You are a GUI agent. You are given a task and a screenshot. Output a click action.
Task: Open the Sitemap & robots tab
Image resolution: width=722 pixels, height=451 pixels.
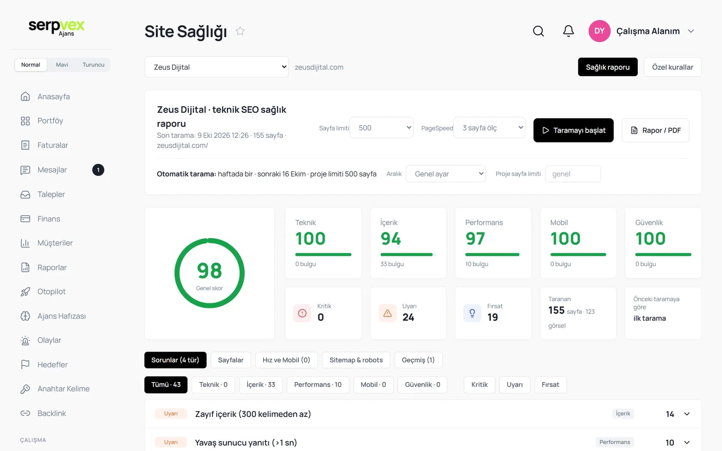point(356,360)
